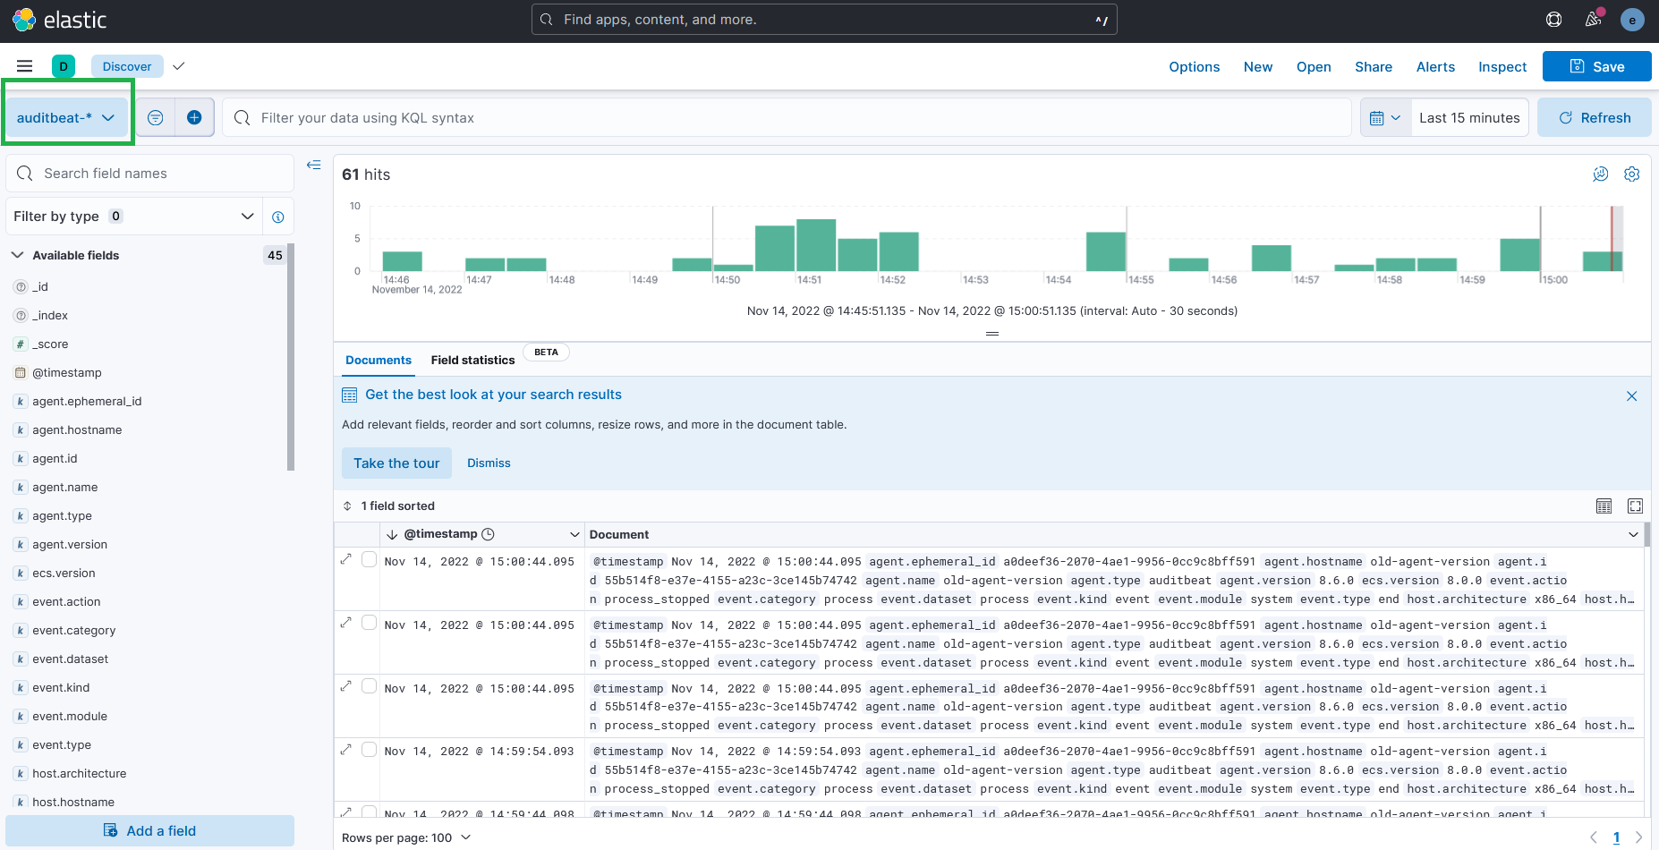1659x850 pixels.
Task: Toggle fullscreen mode for document table
Action: point(1635,506)
